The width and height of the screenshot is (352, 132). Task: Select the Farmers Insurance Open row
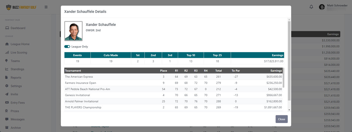pos(173,83)
